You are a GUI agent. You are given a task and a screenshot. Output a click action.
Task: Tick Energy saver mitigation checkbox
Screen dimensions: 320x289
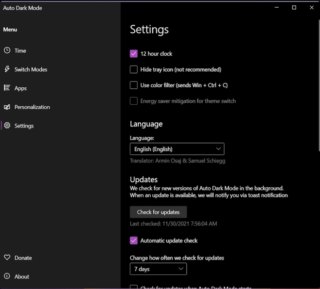[x=134, y=101]
